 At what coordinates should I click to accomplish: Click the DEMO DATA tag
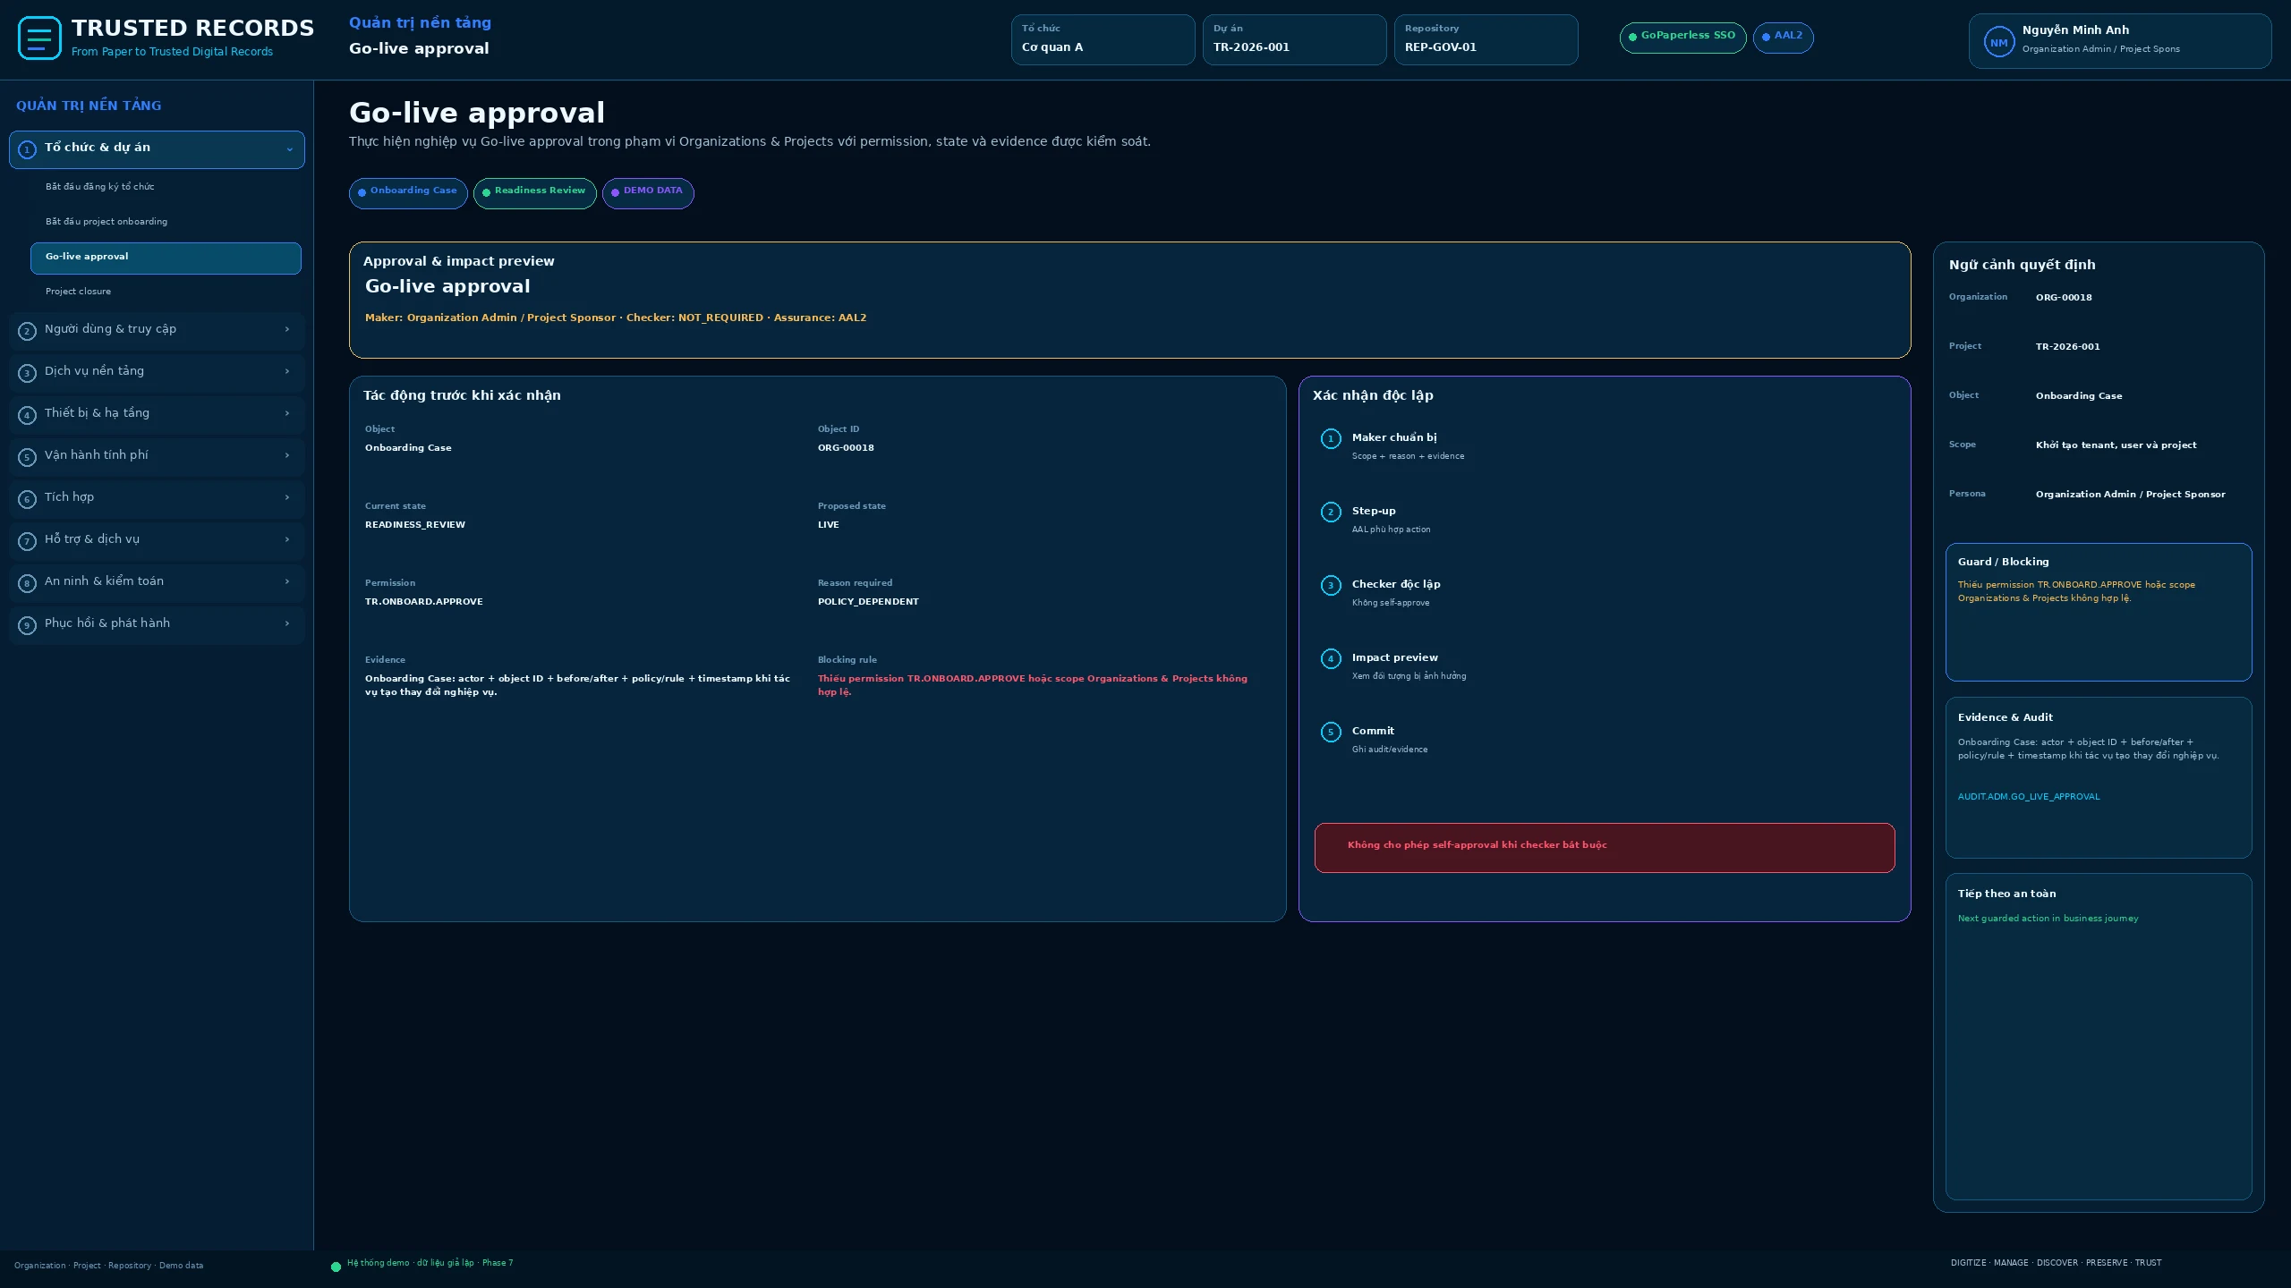(x=648, y=193)
